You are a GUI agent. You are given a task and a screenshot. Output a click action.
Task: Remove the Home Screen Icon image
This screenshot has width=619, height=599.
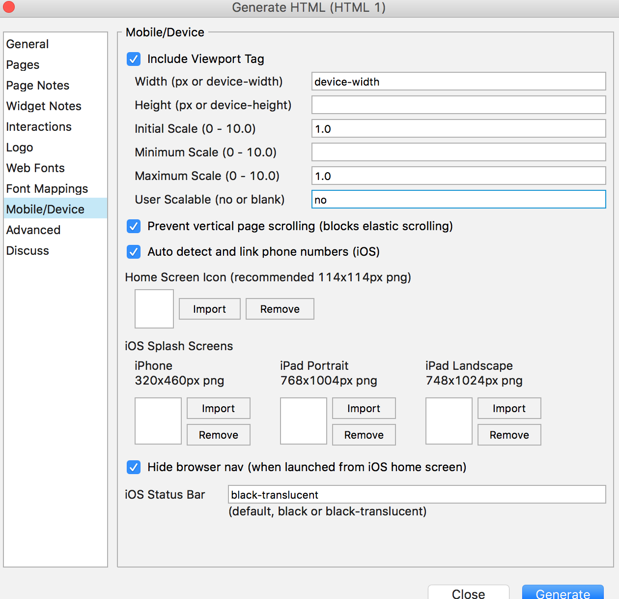click(280, 309)
